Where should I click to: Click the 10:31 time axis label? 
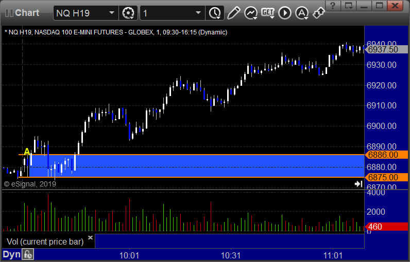coord(231,255)
